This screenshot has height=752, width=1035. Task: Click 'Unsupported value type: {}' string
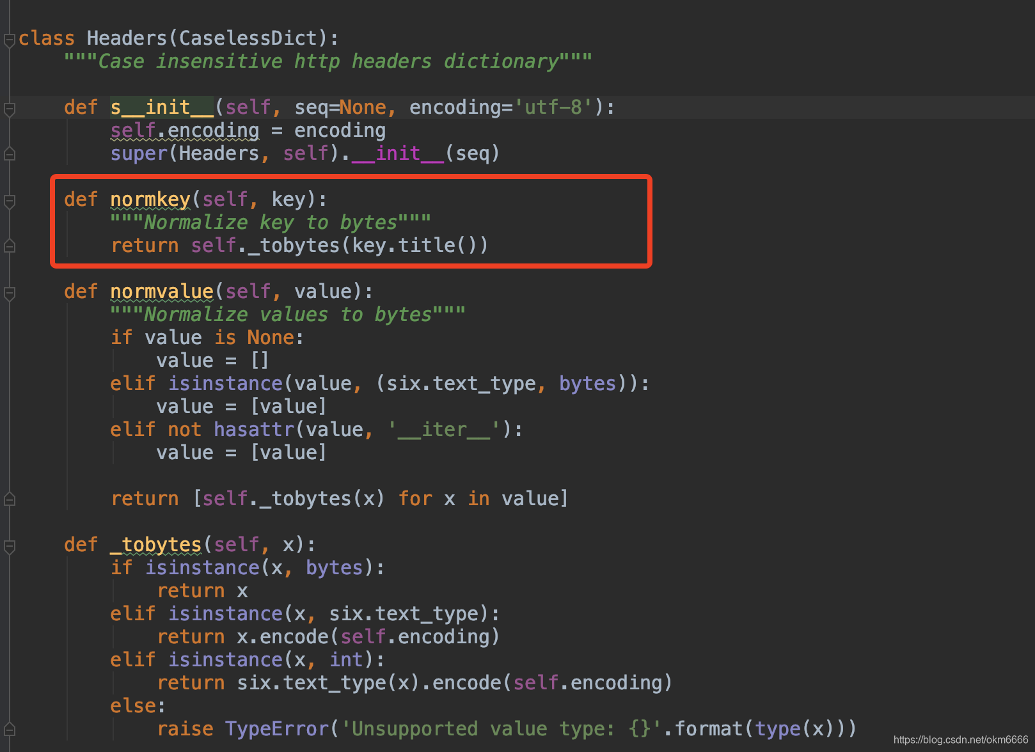[502, 729]
